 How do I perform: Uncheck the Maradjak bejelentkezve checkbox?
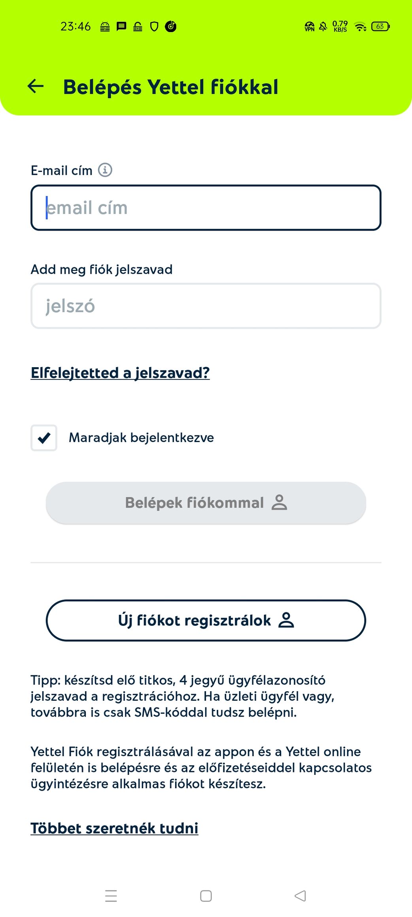[x=44, y=438]
